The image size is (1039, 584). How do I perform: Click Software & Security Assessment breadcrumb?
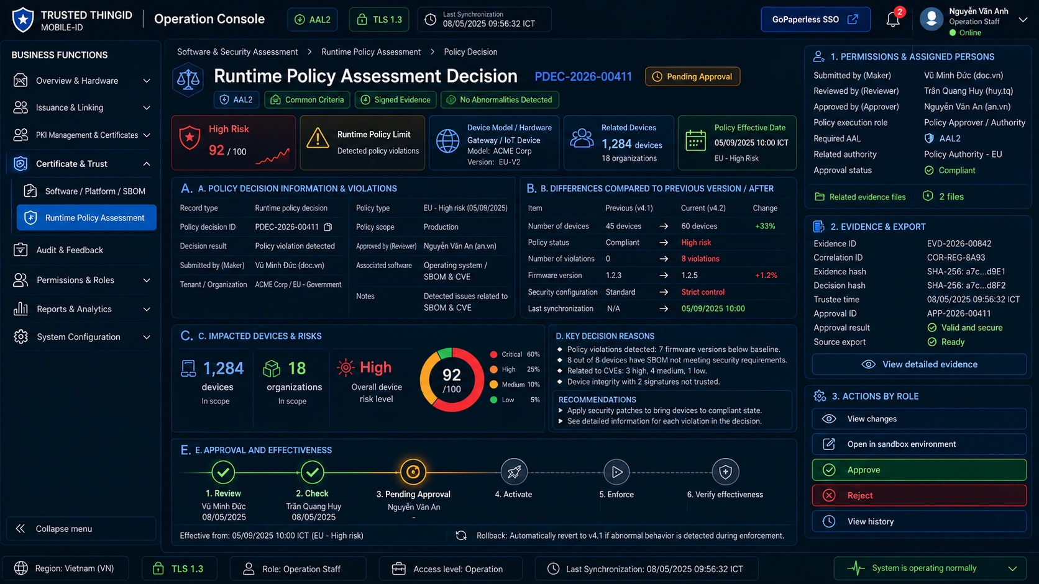coord(237,52)
